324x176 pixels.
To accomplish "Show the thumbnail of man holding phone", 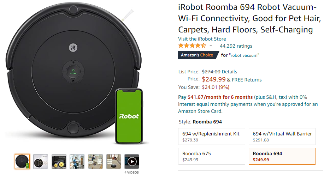I will (x=77, y=162).
